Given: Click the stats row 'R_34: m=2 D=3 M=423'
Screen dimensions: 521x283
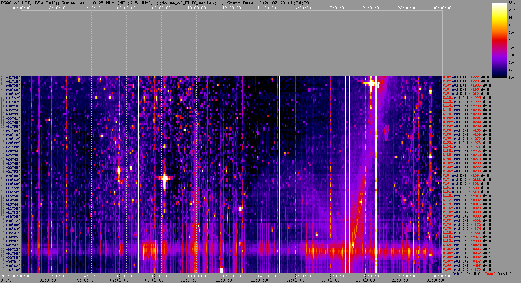Looking at the screenshot, I should pyautogui.click(x=462, y=245).
